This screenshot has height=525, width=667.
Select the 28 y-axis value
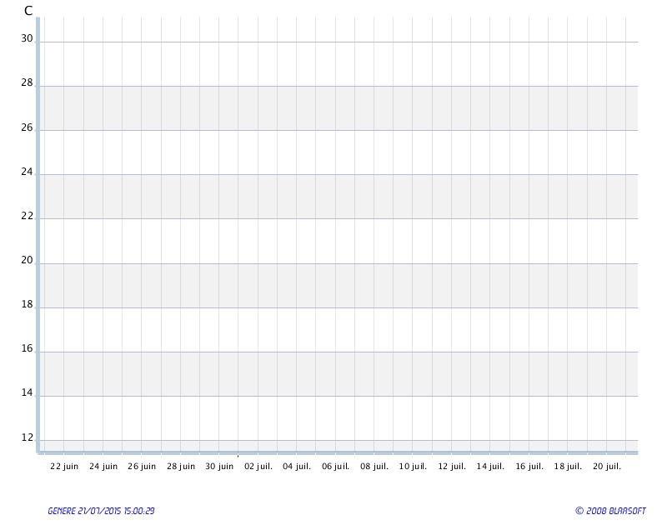coord(27,82)
